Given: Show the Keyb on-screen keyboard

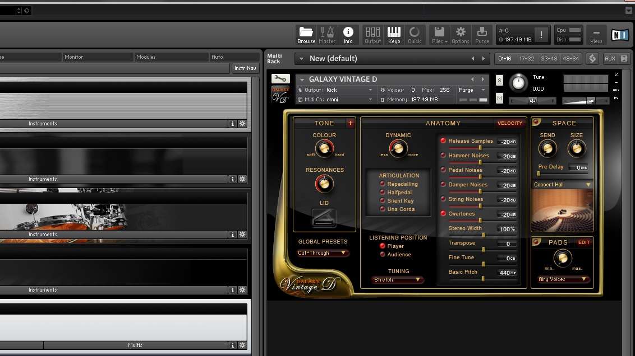Looking at the screenshot, I should point(394,35).
